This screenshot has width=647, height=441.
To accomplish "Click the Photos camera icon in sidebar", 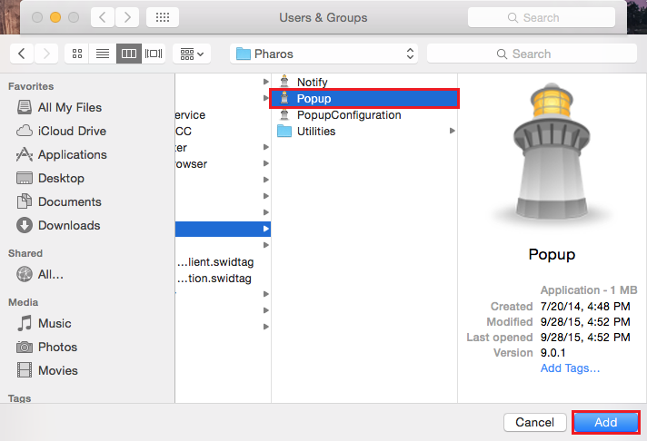I will (x=25, y=347).
